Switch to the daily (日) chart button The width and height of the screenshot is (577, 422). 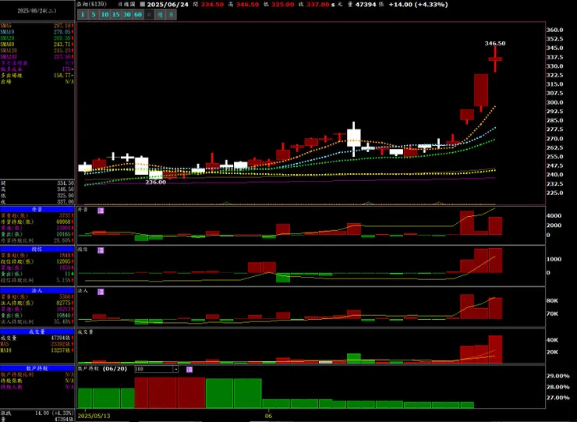tap(149, 15)
